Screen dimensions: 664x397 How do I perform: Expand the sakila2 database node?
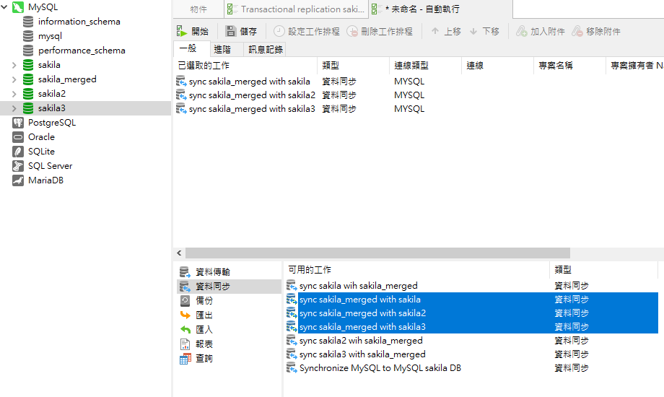[14, 94]
